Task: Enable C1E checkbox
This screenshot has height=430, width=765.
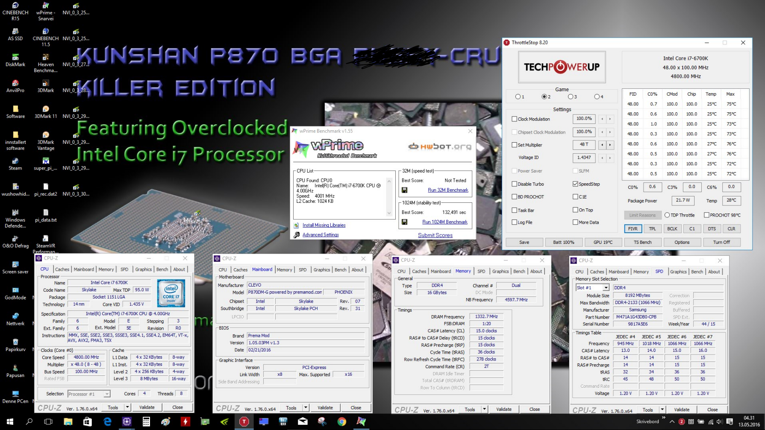Action: pyautogui.click(x=575, y=197)
